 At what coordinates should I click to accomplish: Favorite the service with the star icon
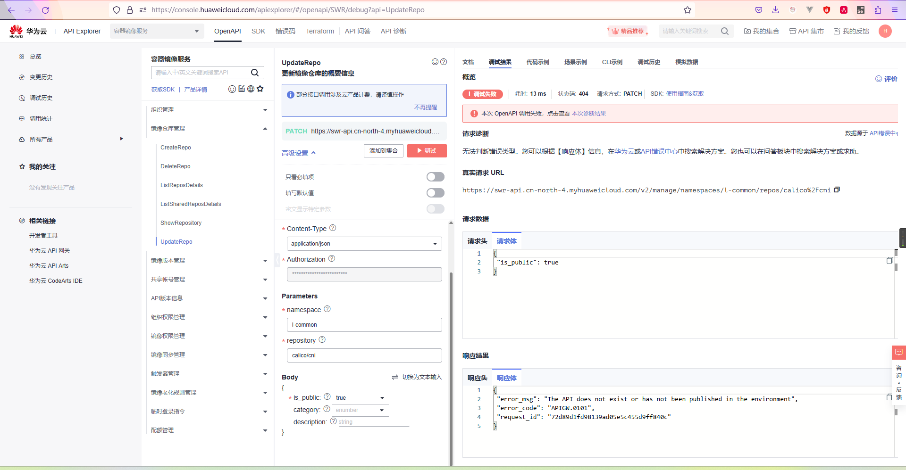pos(260,89)
